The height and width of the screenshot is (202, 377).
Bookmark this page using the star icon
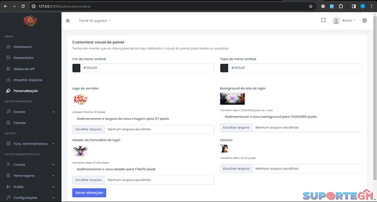pos(311,6)
